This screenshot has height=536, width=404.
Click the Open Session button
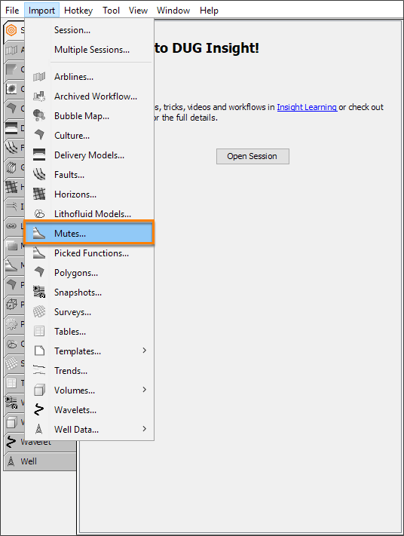pos(252,156)
